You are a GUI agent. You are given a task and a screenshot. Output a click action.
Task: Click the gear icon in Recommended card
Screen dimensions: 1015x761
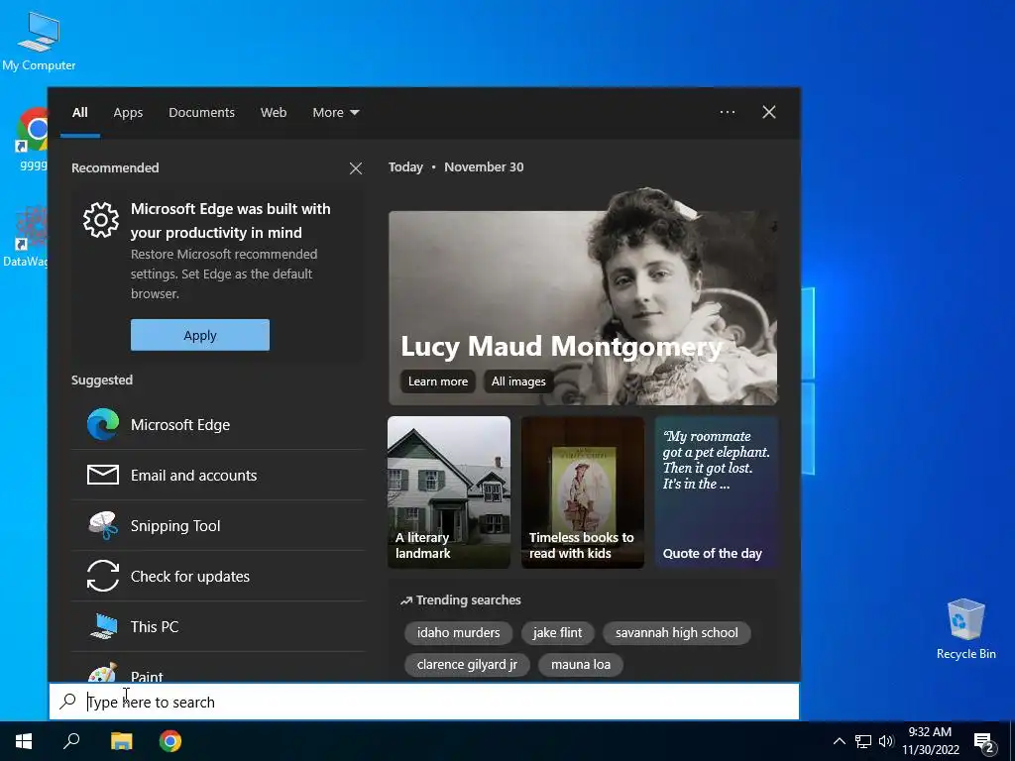pos(101,220)
